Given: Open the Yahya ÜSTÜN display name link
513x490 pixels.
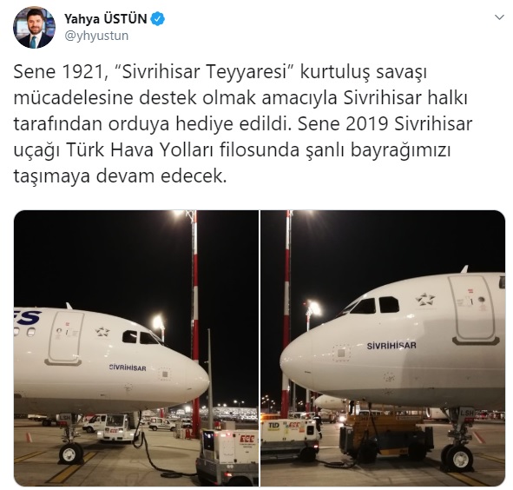Looking at the screenshot, I should [x=105, y=19].
